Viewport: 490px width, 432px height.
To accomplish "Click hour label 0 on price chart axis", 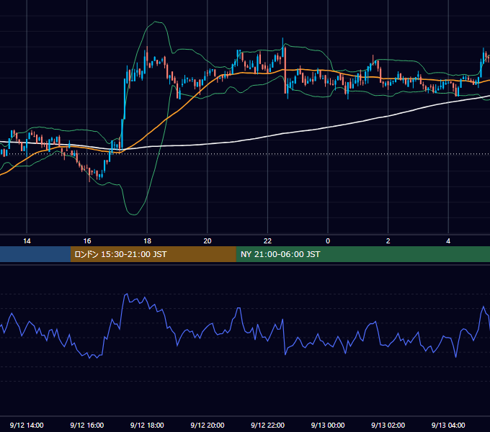I will (x=328, y=241).
